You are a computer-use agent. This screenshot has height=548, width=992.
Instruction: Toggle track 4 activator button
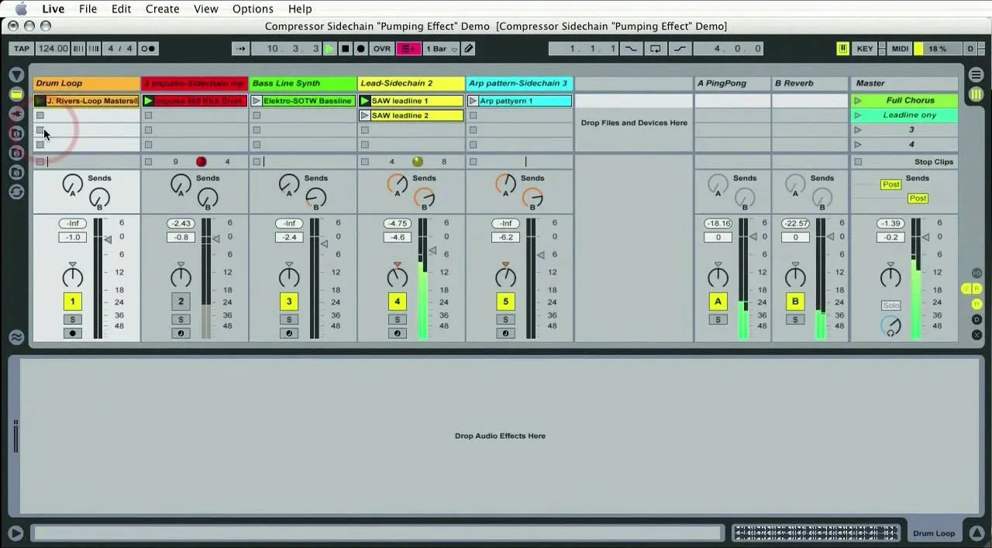pyautogui.click(x=398, y=302)
